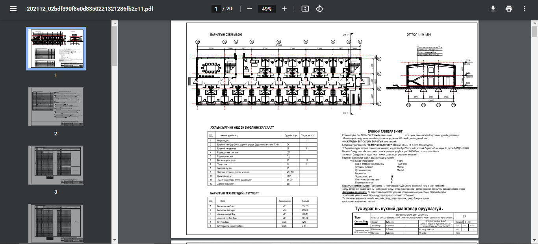Click 'Тус зураг нь нүхний даалгавар оруулаагүй' text

[x=399, y=209]
